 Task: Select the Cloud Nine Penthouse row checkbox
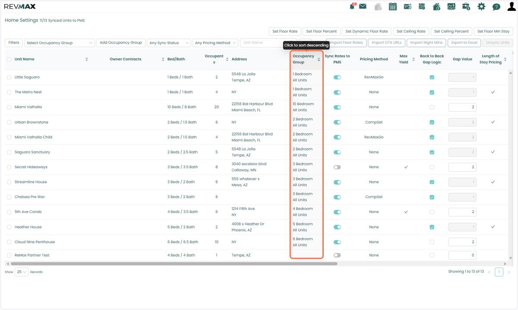(9, 242)
